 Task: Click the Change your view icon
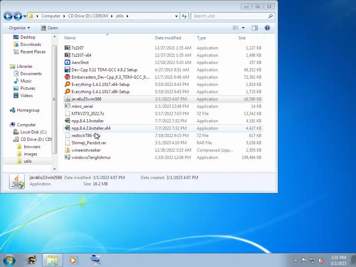click(x=236, y=28)
